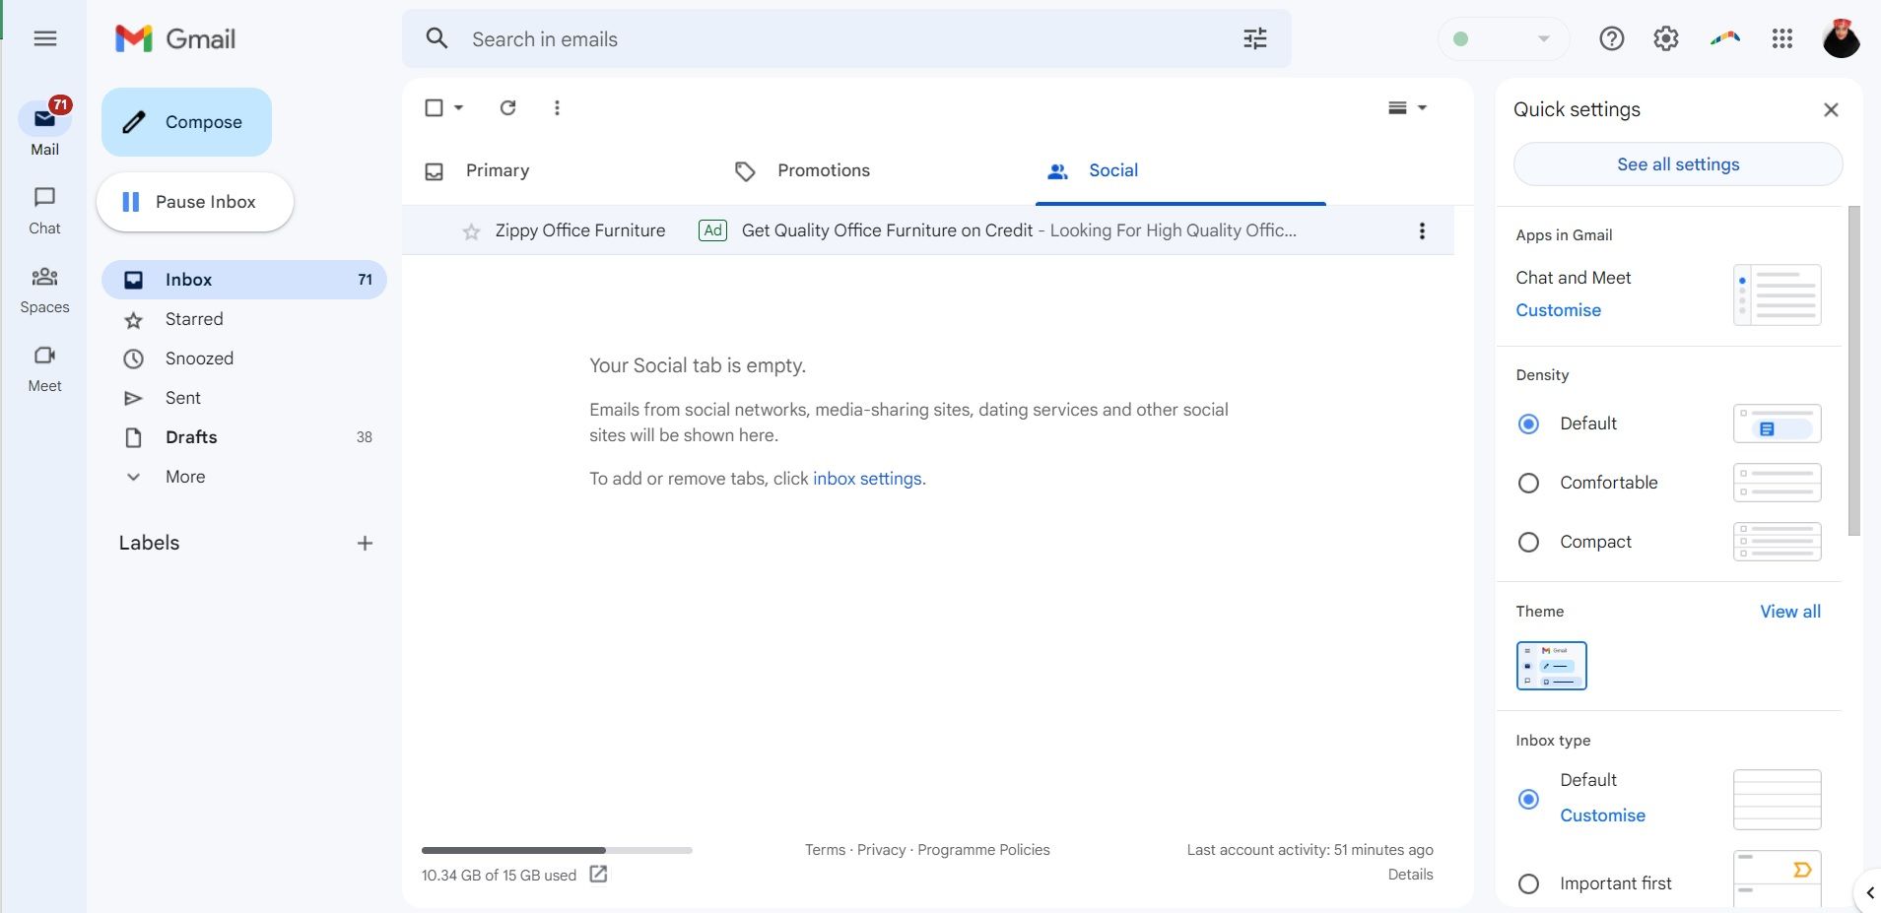Open Gmail settings gear

1665,38
